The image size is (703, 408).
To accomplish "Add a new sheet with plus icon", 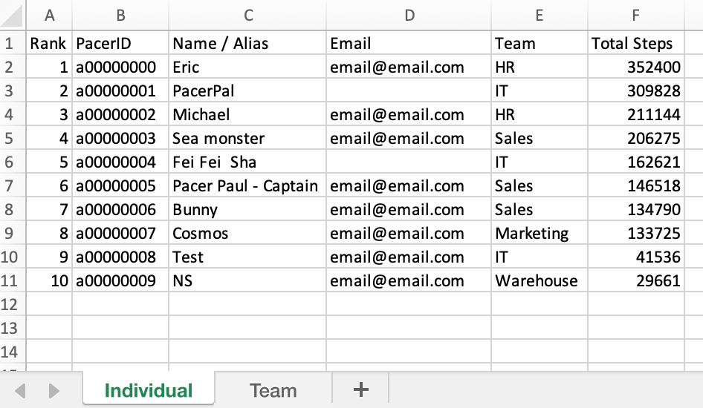I will click(361, 389).
